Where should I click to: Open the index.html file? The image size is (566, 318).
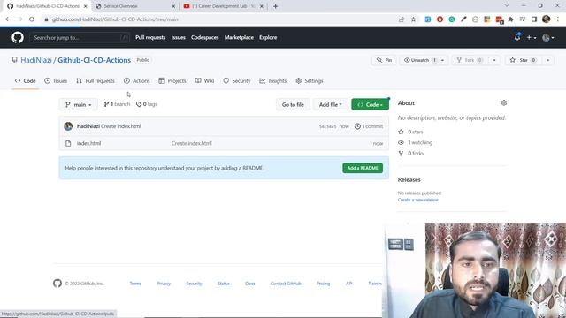[x=88, y=143]
